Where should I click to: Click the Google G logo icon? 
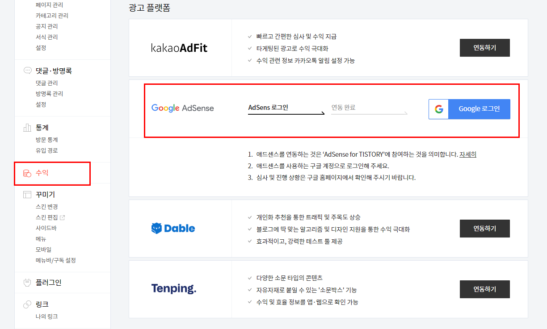tap(439, 109)
